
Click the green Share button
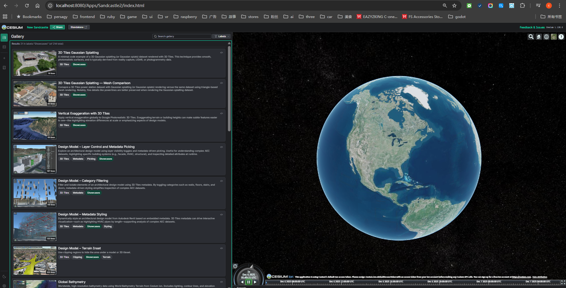tap(58, 27)
